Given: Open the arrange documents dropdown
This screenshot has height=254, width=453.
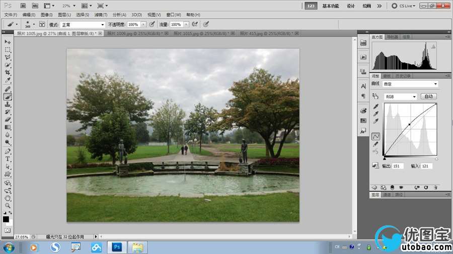Looking at the screenshot, I should point(87,6).
